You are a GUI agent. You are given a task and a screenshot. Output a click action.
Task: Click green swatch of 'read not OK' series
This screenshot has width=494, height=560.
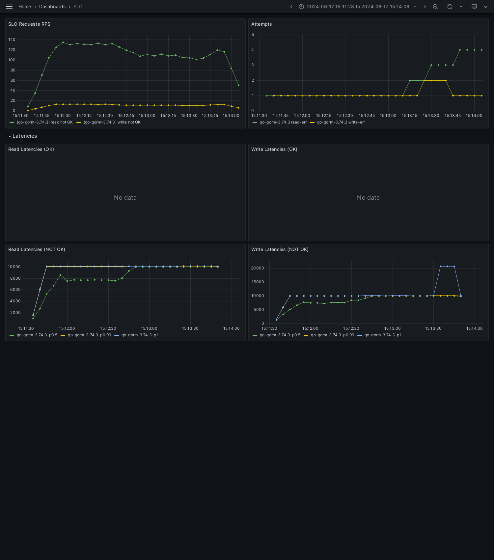tap(12, 122)
